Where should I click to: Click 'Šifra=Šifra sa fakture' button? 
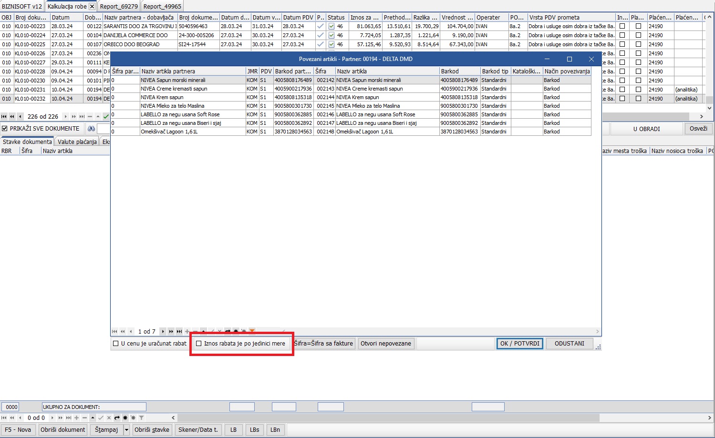point(323,344)
